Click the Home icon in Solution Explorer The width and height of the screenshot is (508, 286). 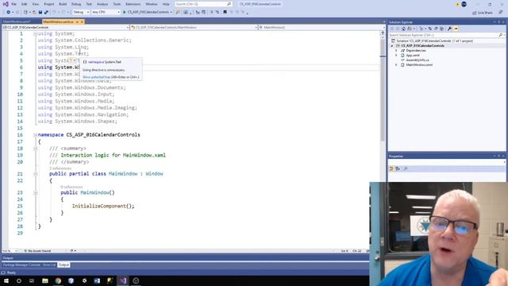click(403, 29)
